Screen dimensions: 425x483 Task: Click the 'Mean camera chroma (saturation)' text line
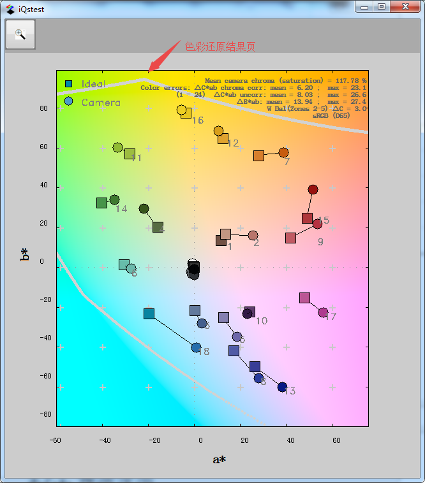click(x=285, y=80)
